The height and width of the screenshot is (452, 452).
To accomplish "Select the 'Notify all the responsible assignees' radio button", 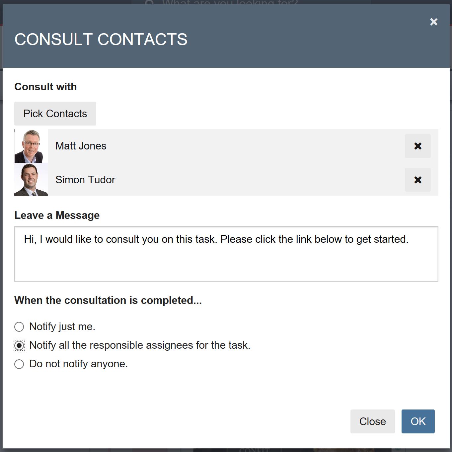I will (19, 345).
